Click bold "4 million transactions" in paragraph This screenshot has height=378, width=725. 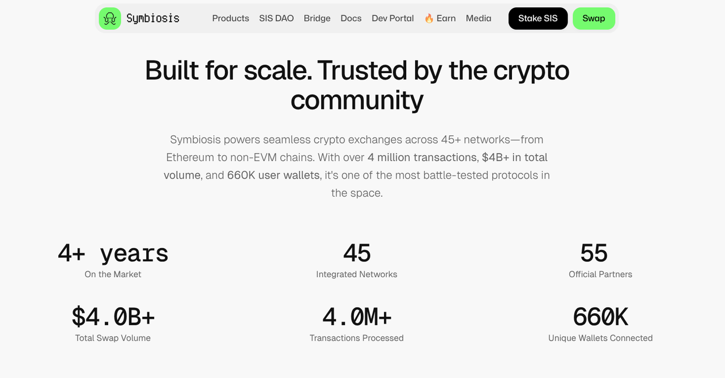[422, 157]
